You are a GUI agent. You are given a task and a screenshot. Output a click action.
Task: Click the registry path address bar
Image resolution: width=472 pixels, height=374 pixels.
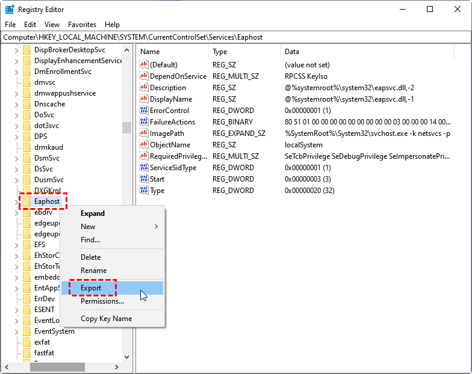coord(236,37)
